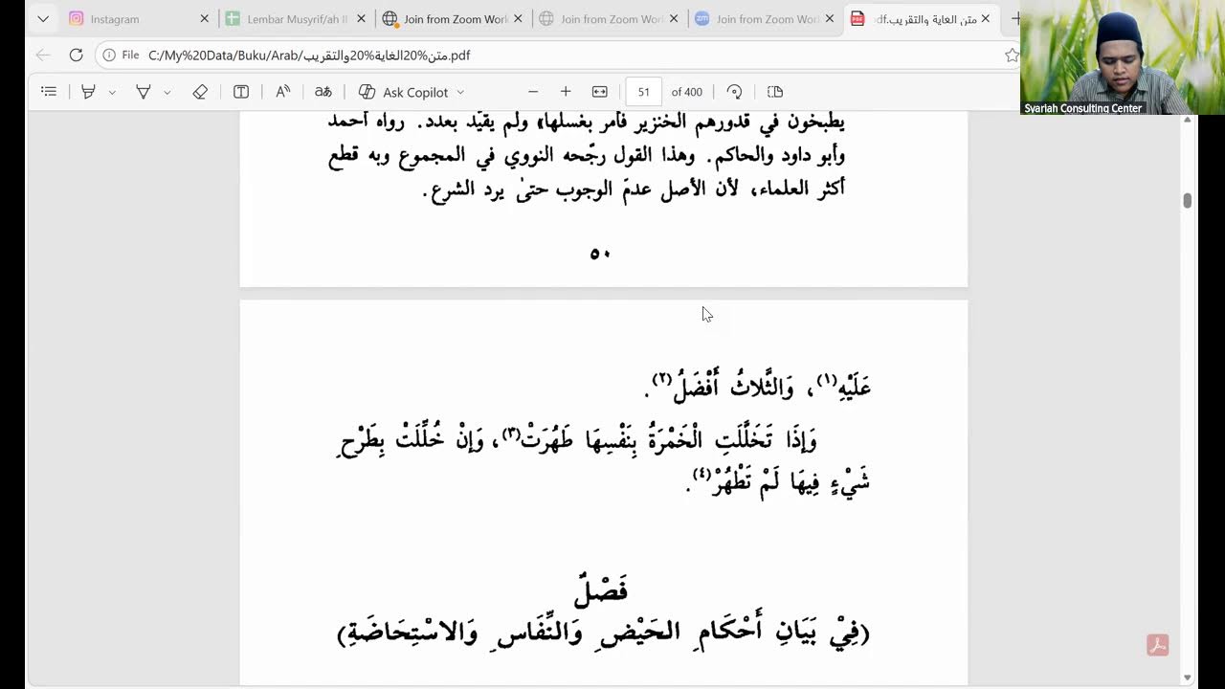Open the tab search chevron button
The image size is (1225, 689).
(x=43, y=19)
